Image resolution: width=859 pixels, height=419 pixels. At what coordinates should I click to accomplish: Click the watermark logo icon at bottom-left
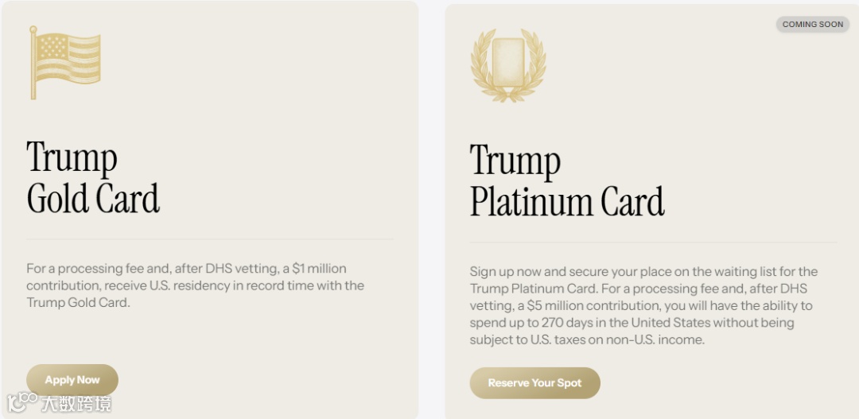point(23,402)
